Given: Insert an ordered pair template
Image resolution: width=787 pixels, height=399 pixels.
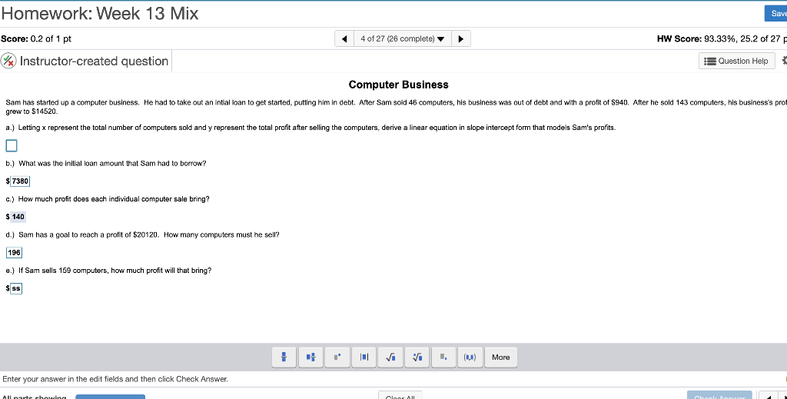Looking at the screenshot, I should point(470,357).
